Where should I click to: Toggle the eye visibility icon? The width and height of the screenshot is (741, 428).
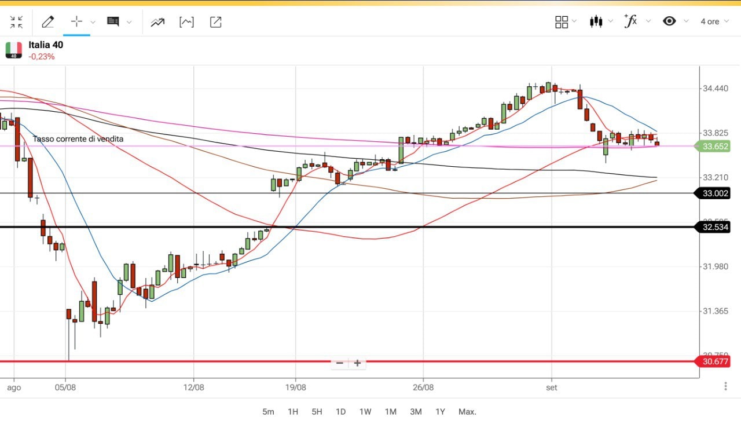tap(669, 21)
